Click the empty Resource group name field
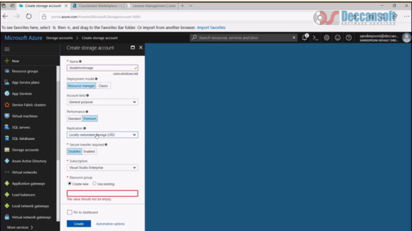The image size is (412, 231). pos(102,193)
